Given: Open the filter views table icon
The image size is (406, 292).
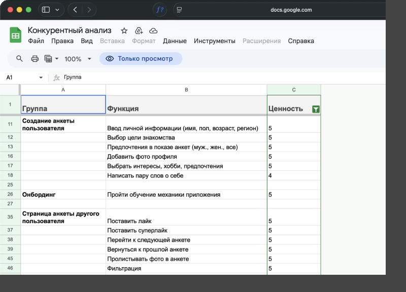Looking at the screenshot, I should (48, 59).
